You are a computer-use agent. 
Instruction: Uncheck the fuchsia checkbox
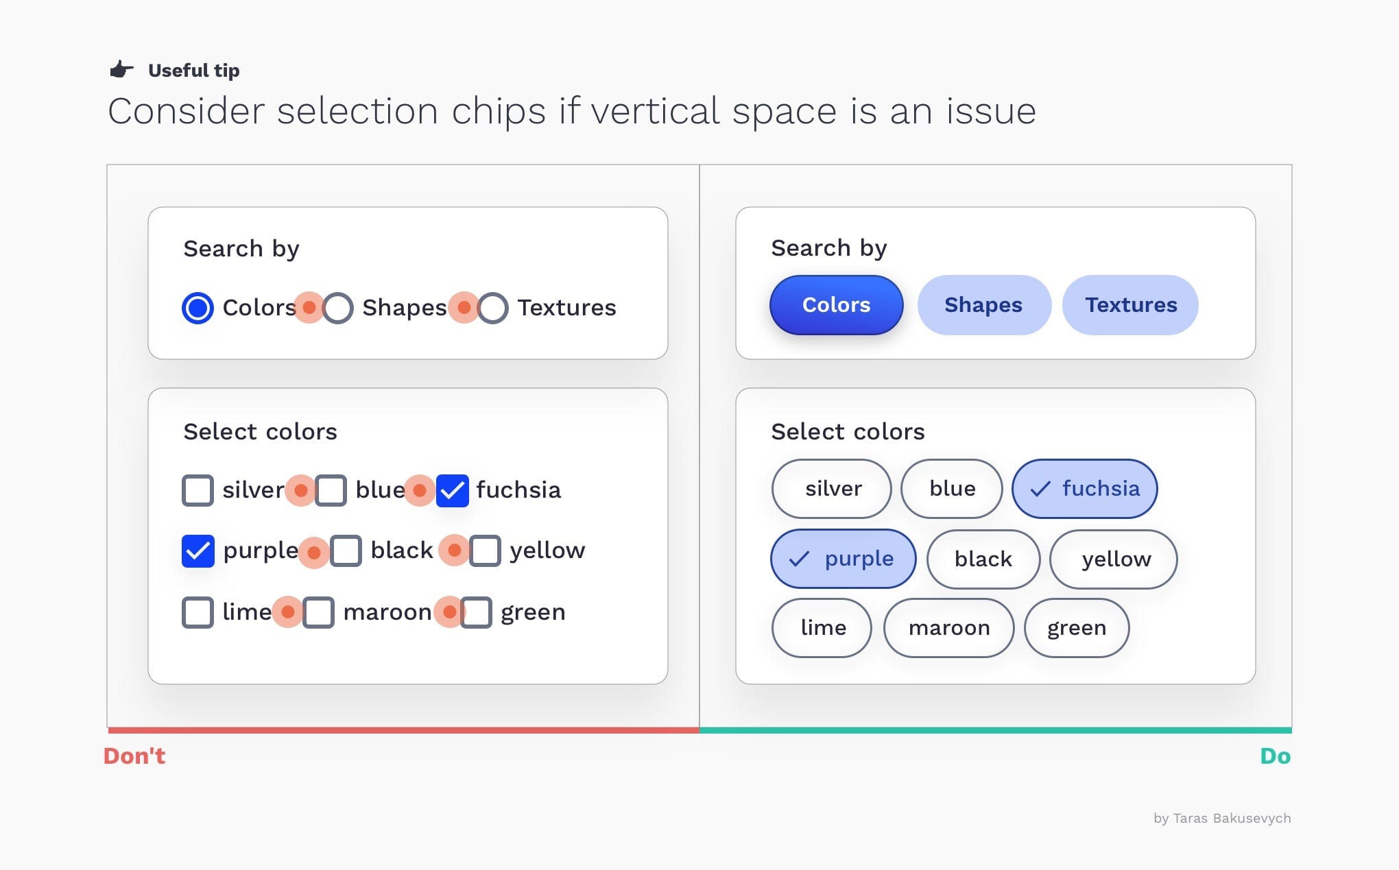coord(453,490)
